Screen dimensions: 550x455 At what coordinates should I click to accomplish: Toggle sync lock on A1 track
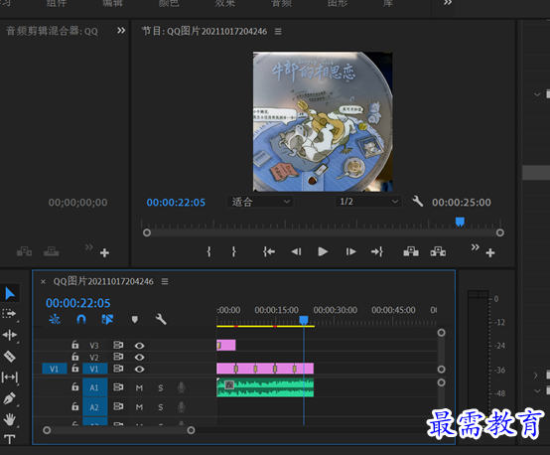pyautogui.click(x=118, y=386)
